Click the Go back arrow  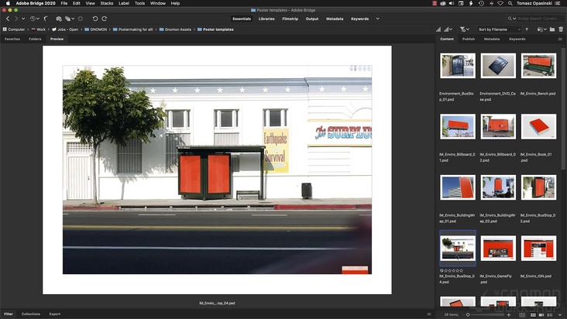coord(8,18)
